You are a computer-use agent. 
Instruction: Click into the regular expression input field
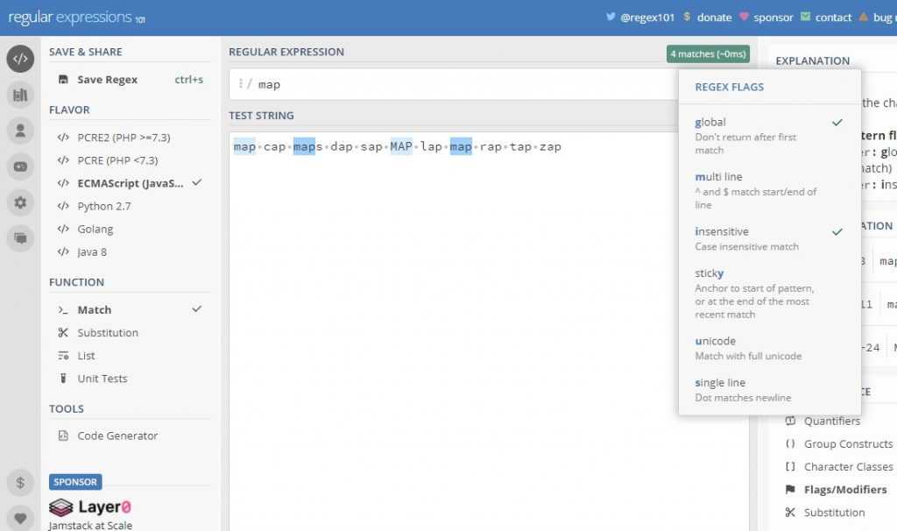pos(456,84)
